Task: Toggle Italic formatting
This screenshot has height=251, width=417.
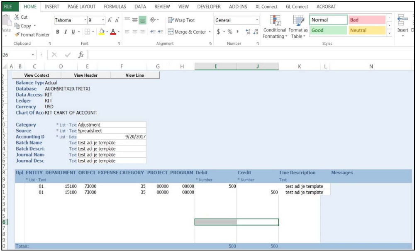Action: coord(66,32)
